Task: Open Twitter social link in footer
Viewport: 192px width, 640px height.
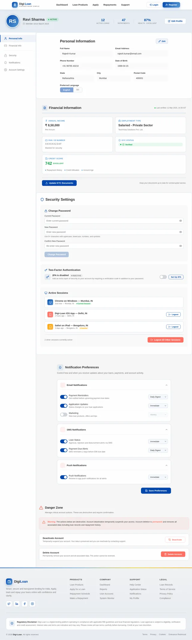Action: tap(9, 604)
